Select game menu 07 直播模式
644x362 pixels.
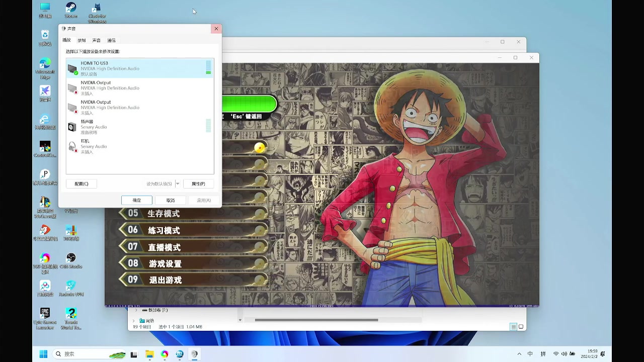pos(193,247)
